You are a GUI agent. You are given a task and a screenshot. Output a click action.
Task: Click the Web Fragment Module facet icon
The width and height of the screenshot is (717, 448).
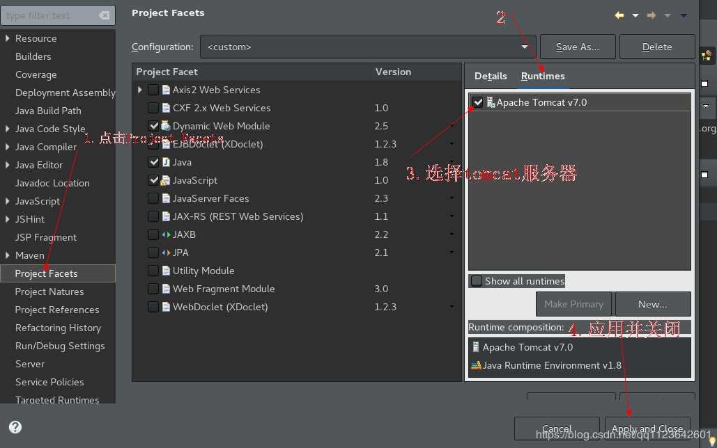pyautogui.click(x=166, y=289)
